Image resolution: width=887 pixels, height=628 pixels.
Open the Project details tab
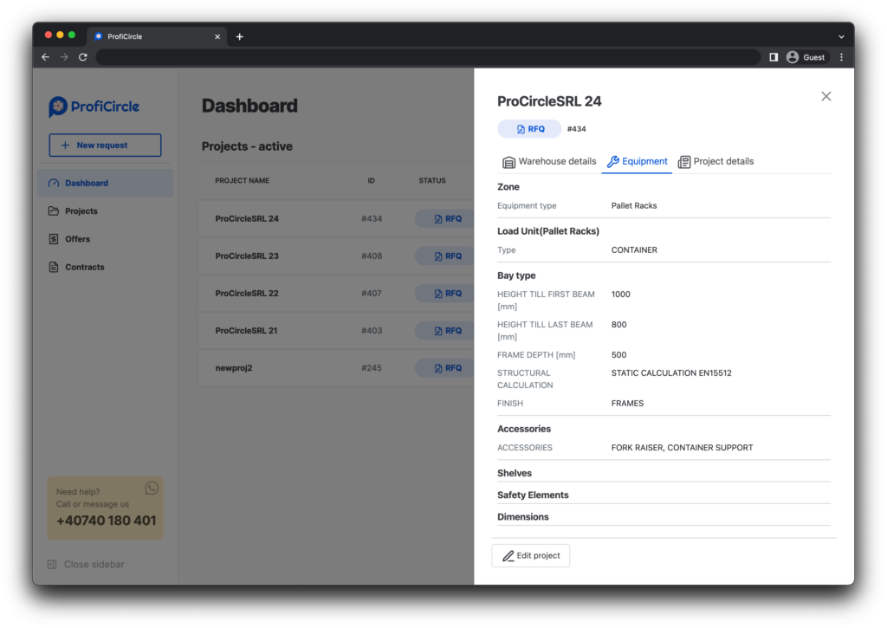715,162
